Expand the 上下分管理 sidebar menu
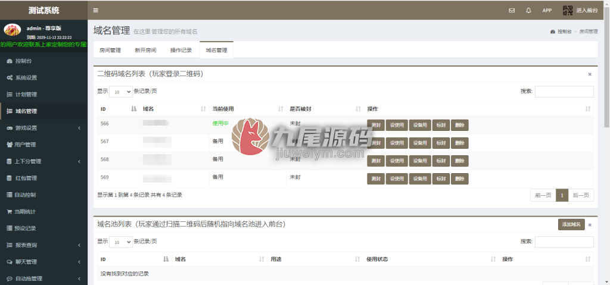 click(x=43, y=161)
